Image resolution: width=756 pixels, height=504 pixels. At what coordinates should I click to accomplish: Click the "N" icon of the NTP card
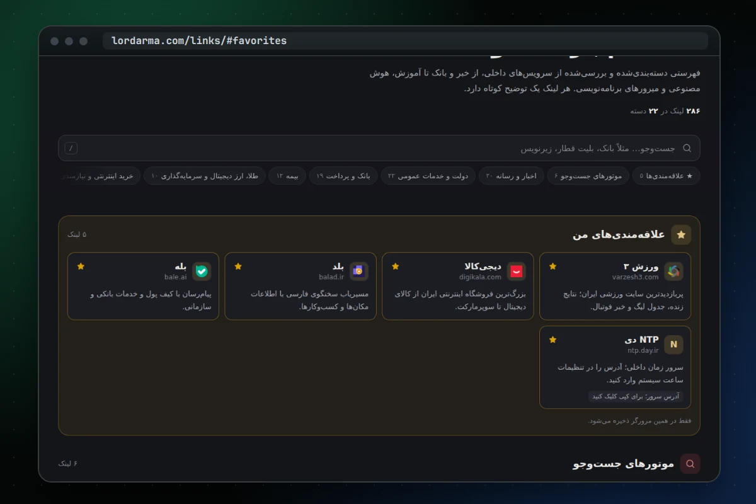coord(673,345)
